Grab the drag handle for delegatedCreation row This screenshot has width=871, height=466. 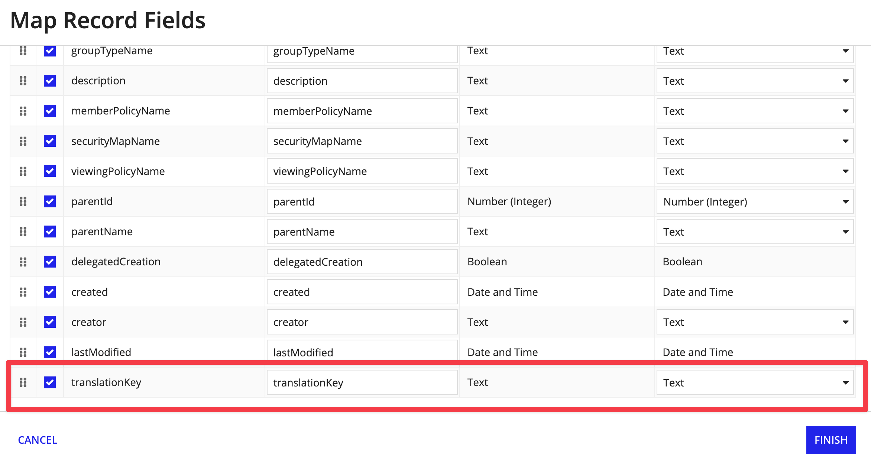23,262
